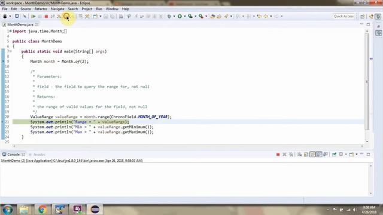
Task: Open the External Tools dropdown arrow
Action: pyautogui.click(x=206, y=16)
